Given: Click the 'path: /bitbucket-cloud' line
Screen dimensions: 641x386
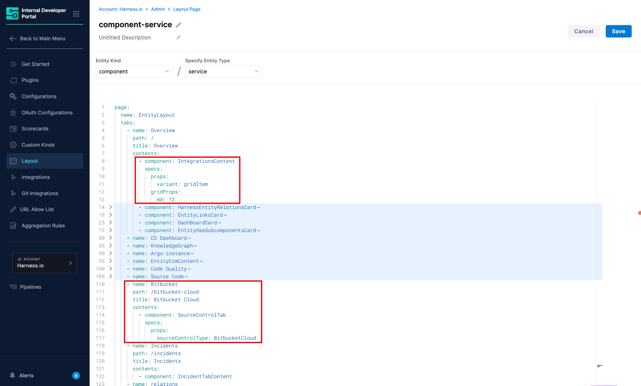Looking at the screenshot, I should tap(166, 292).
